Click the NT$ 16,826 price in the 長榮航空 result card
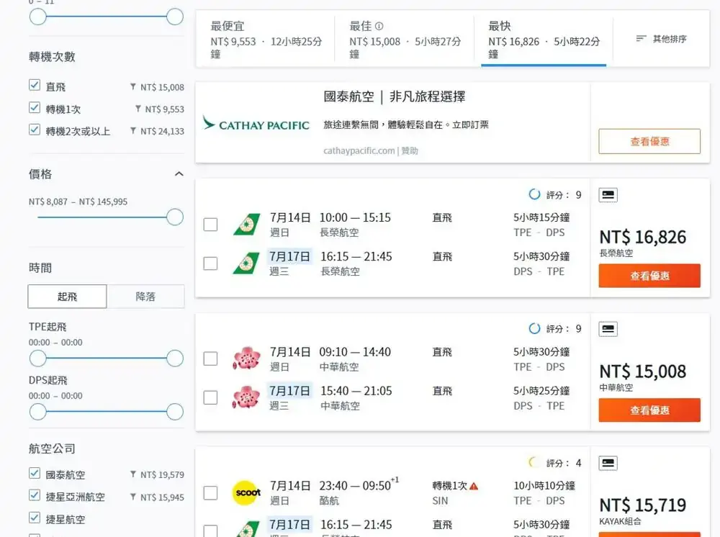The width and height of the screenshot is (720, 537). tap(643, 237)
